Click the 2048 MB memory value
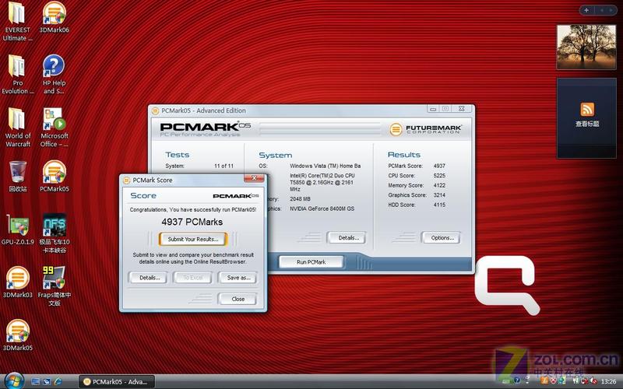 [300, 199]
